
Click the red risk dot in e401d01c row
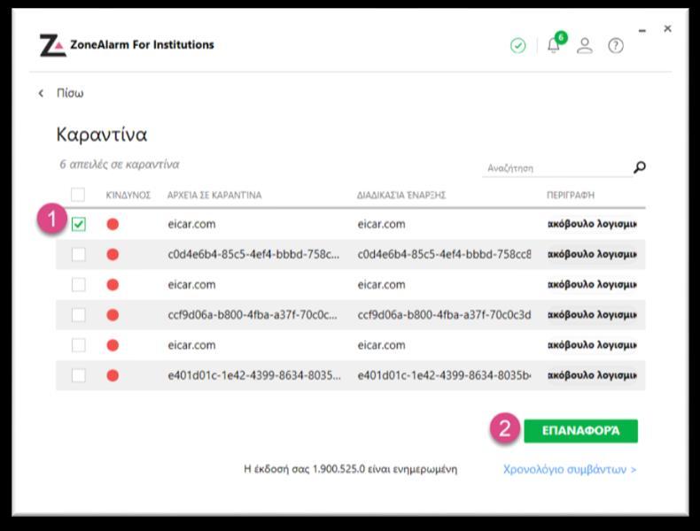click(113, 376)
